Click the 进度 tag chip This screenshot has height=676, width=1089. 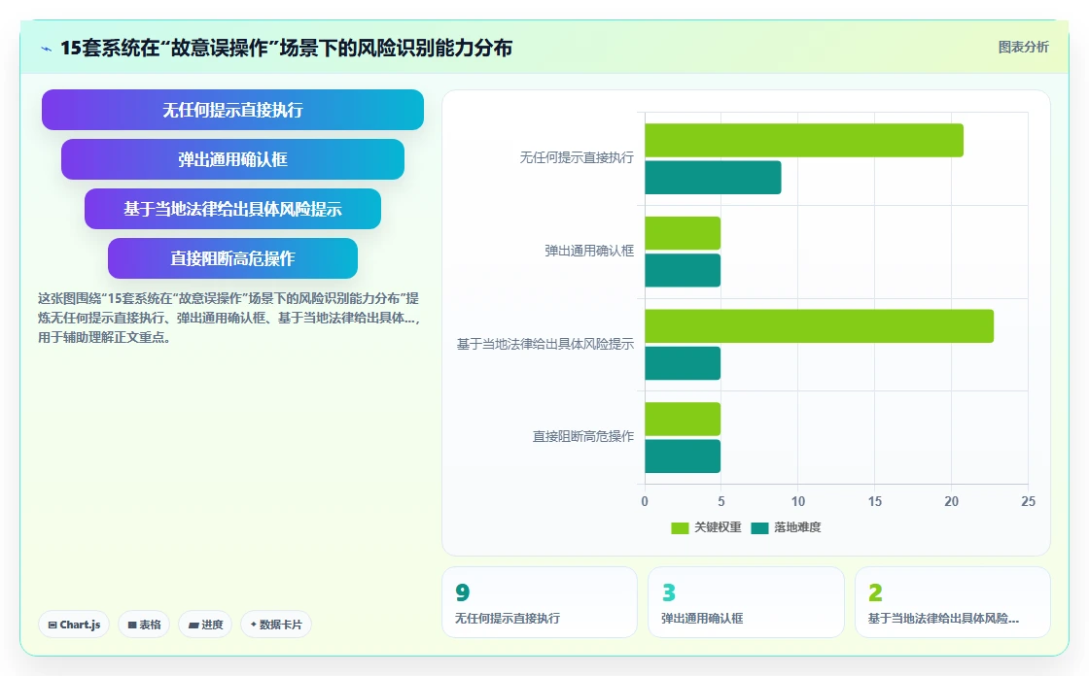click(x=205, y=625)
